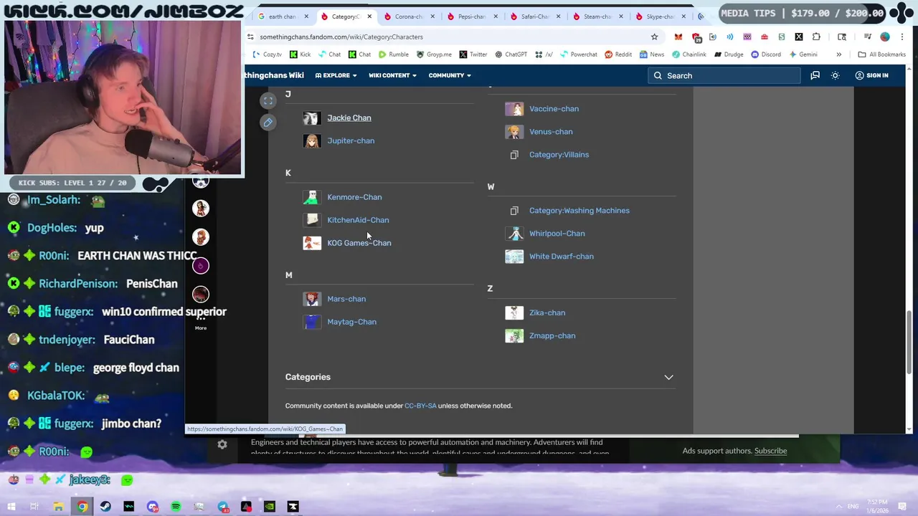Open the Jackie Chan character link
This screenshot has height=516, width=918.
[349, 118]
